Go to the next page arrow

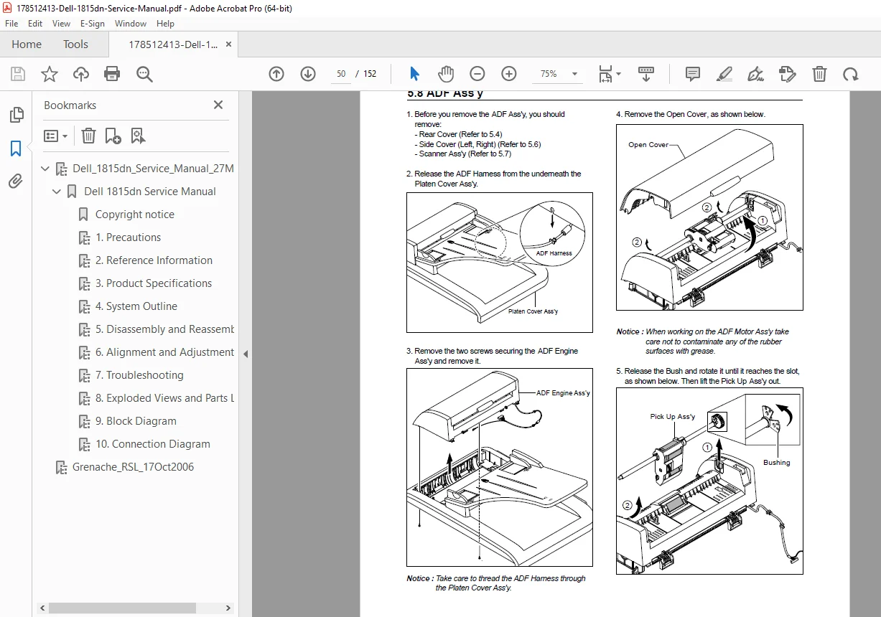pyautogui.click(x=308, y=74)
